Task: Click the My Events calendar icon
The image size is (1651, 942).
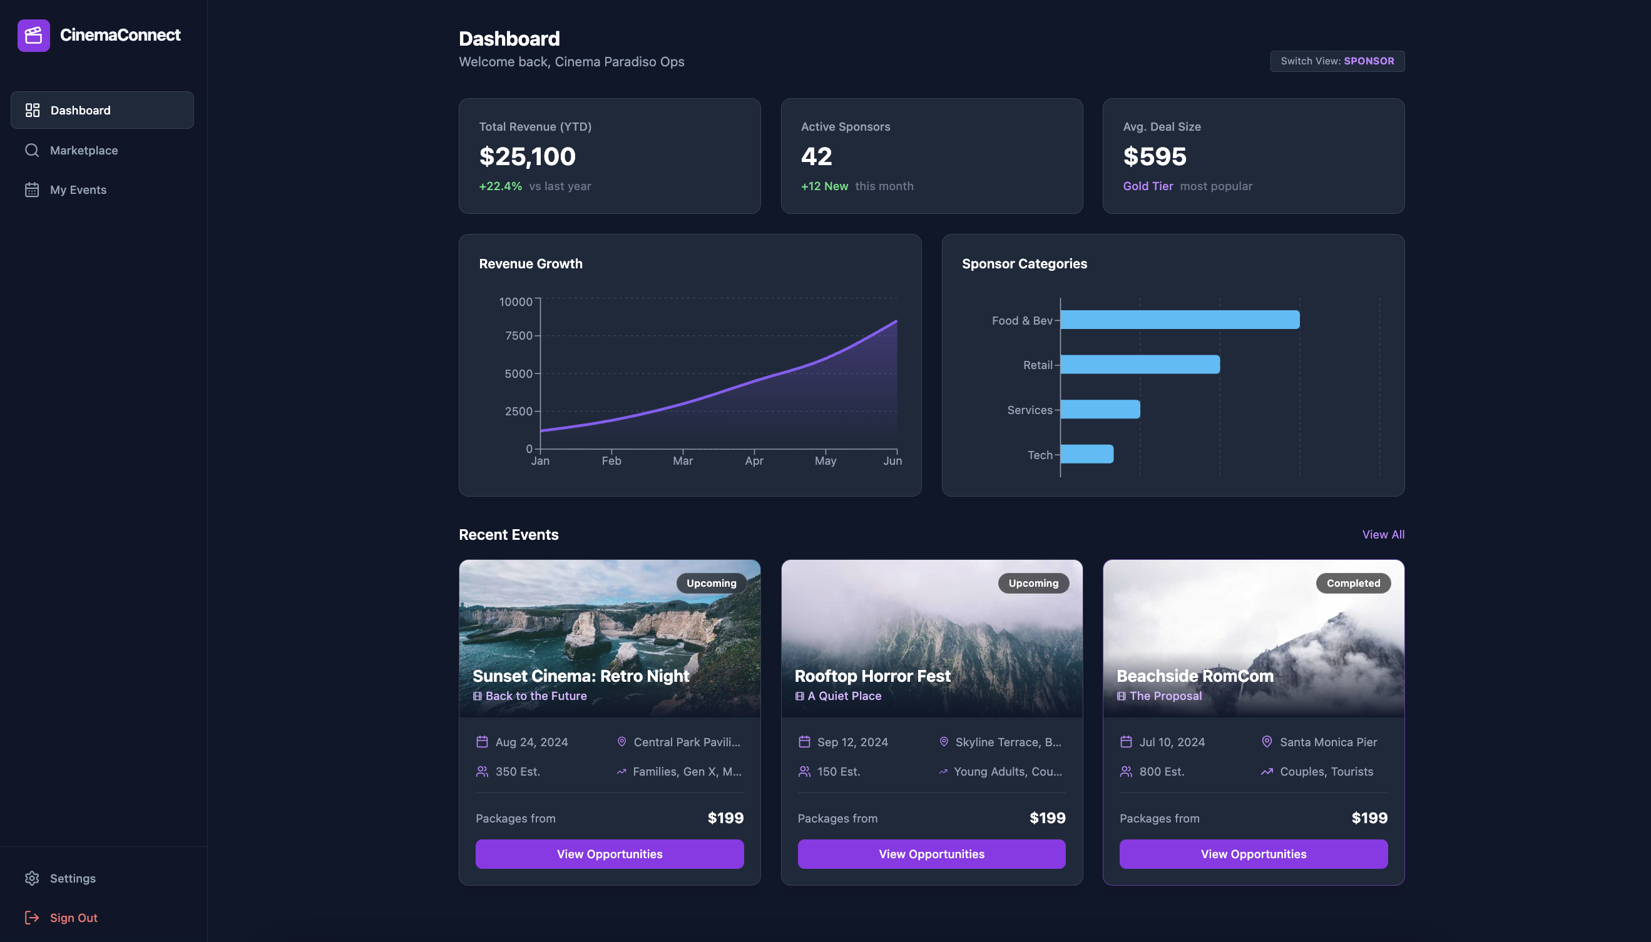Action: pos(32,190)
